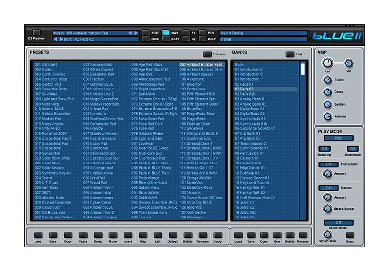Screen dimensions: 389x271
Task: Toggle the Unison Off switch
Action: click(x=328, y=188)
